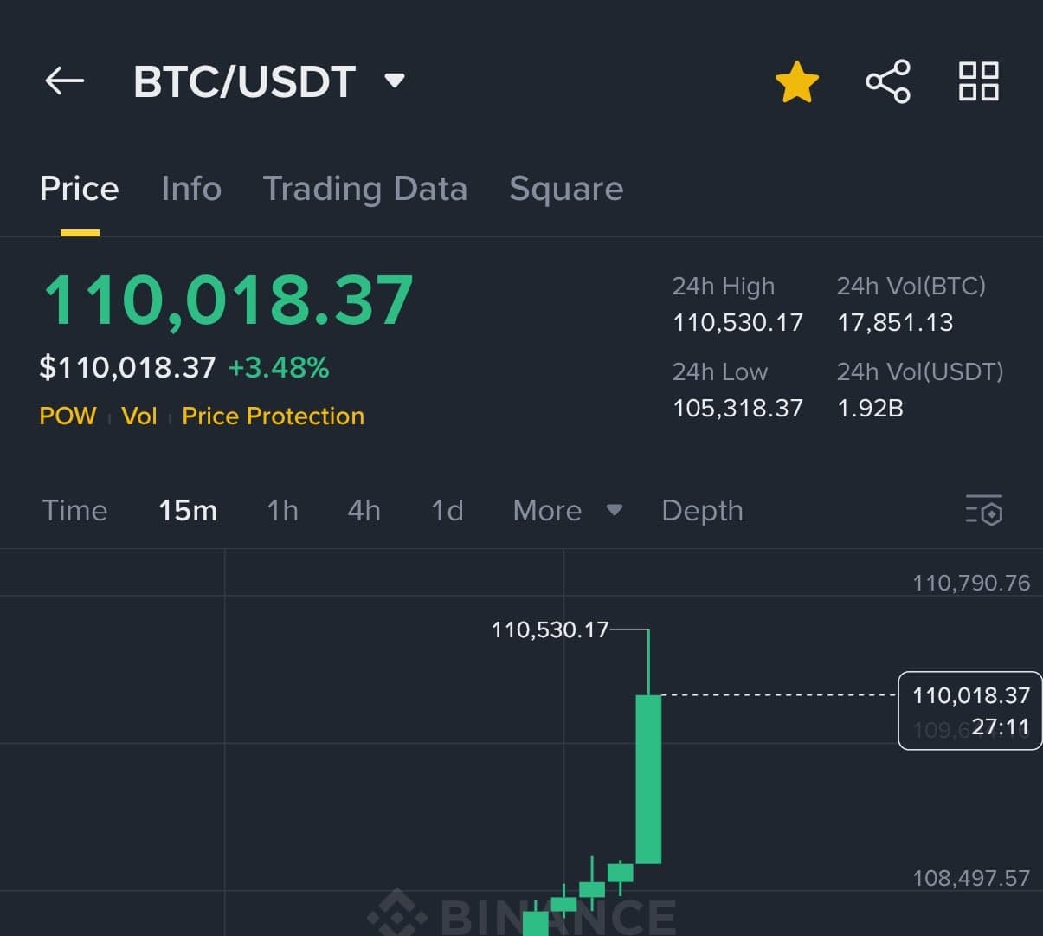Toggle the yellow favorite star

click(x=796, y=82)
